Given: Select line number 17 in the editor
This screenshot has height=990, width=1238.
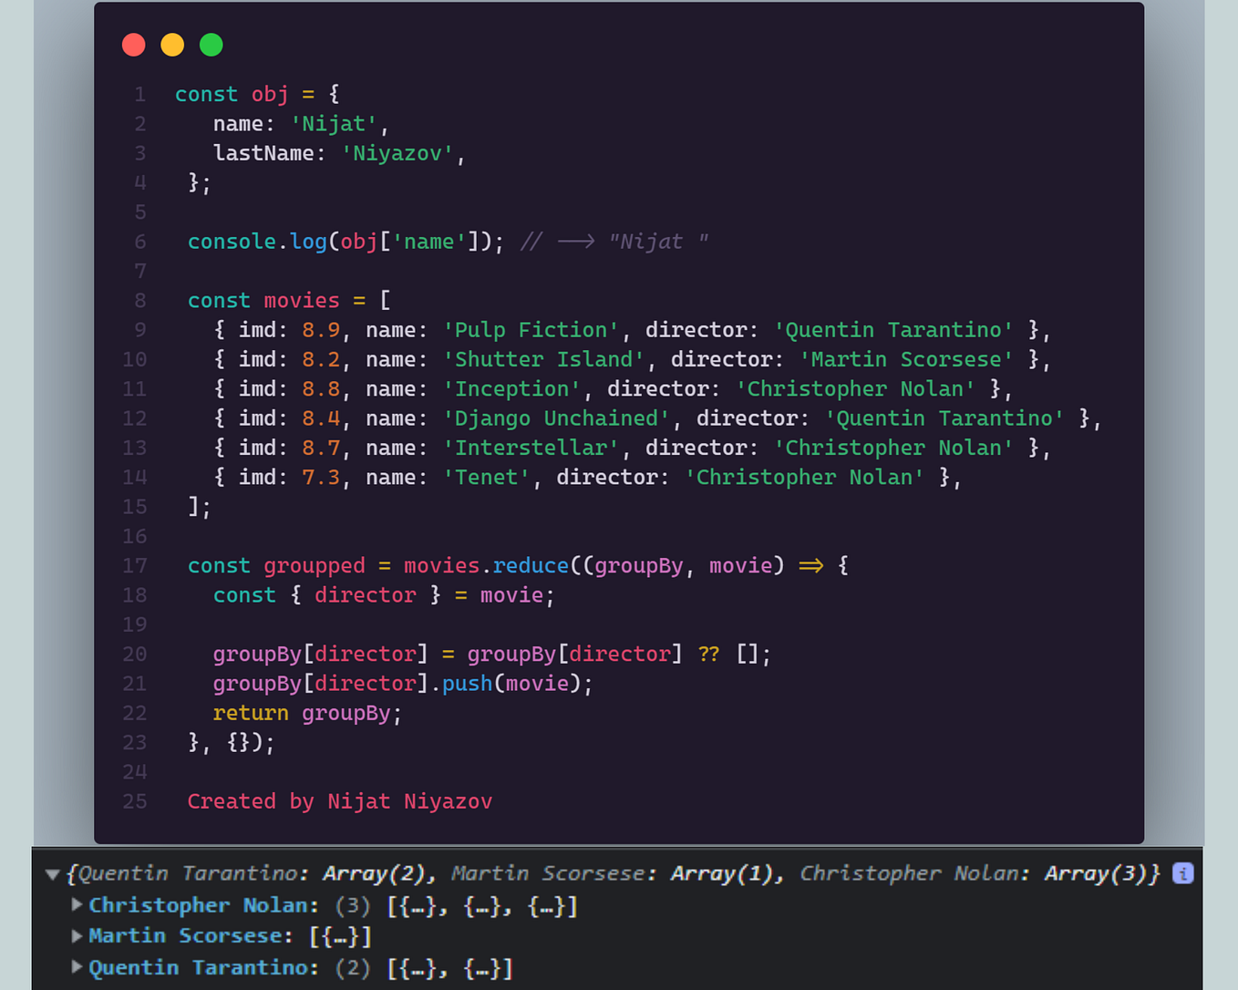Looking at the screenshot, I should [134, 565].
